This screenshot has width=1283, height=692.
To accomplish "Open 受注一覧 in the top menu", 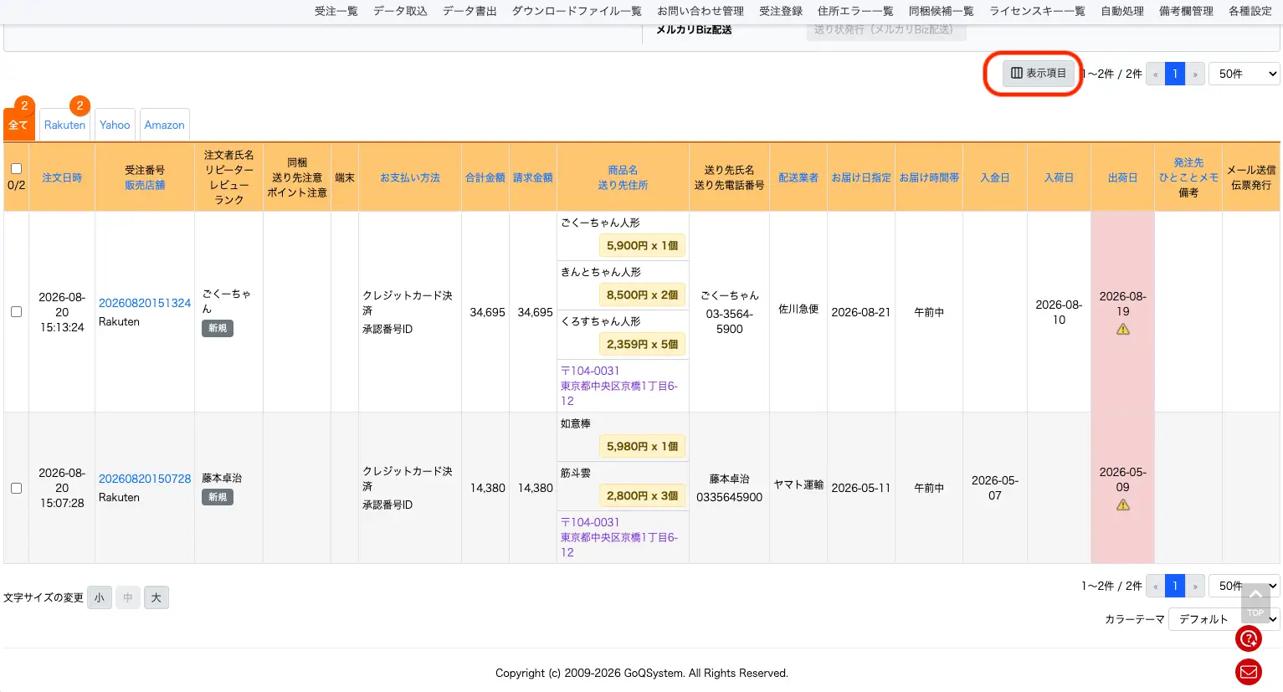I will 336,11.
